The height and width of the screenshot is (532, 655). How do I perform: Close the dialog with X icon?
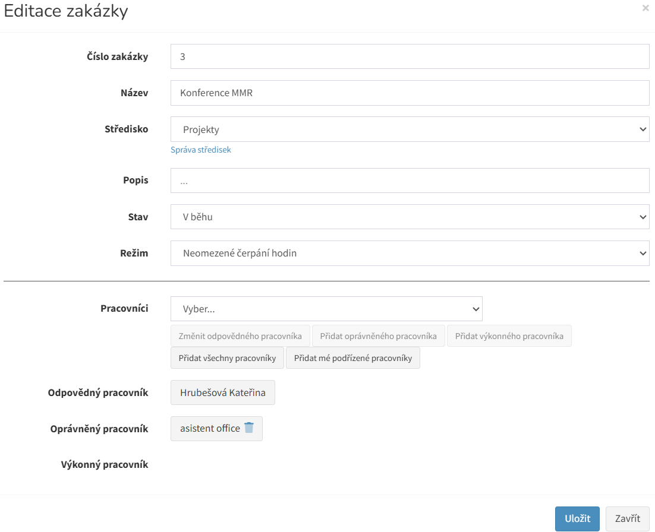click(x=645, y=8)
